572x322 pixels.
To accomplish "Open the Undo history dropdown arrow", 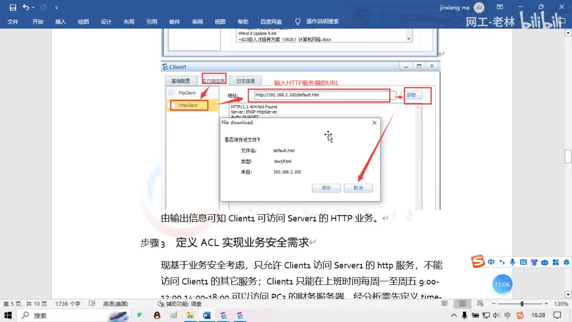I will tap(33, 8).
